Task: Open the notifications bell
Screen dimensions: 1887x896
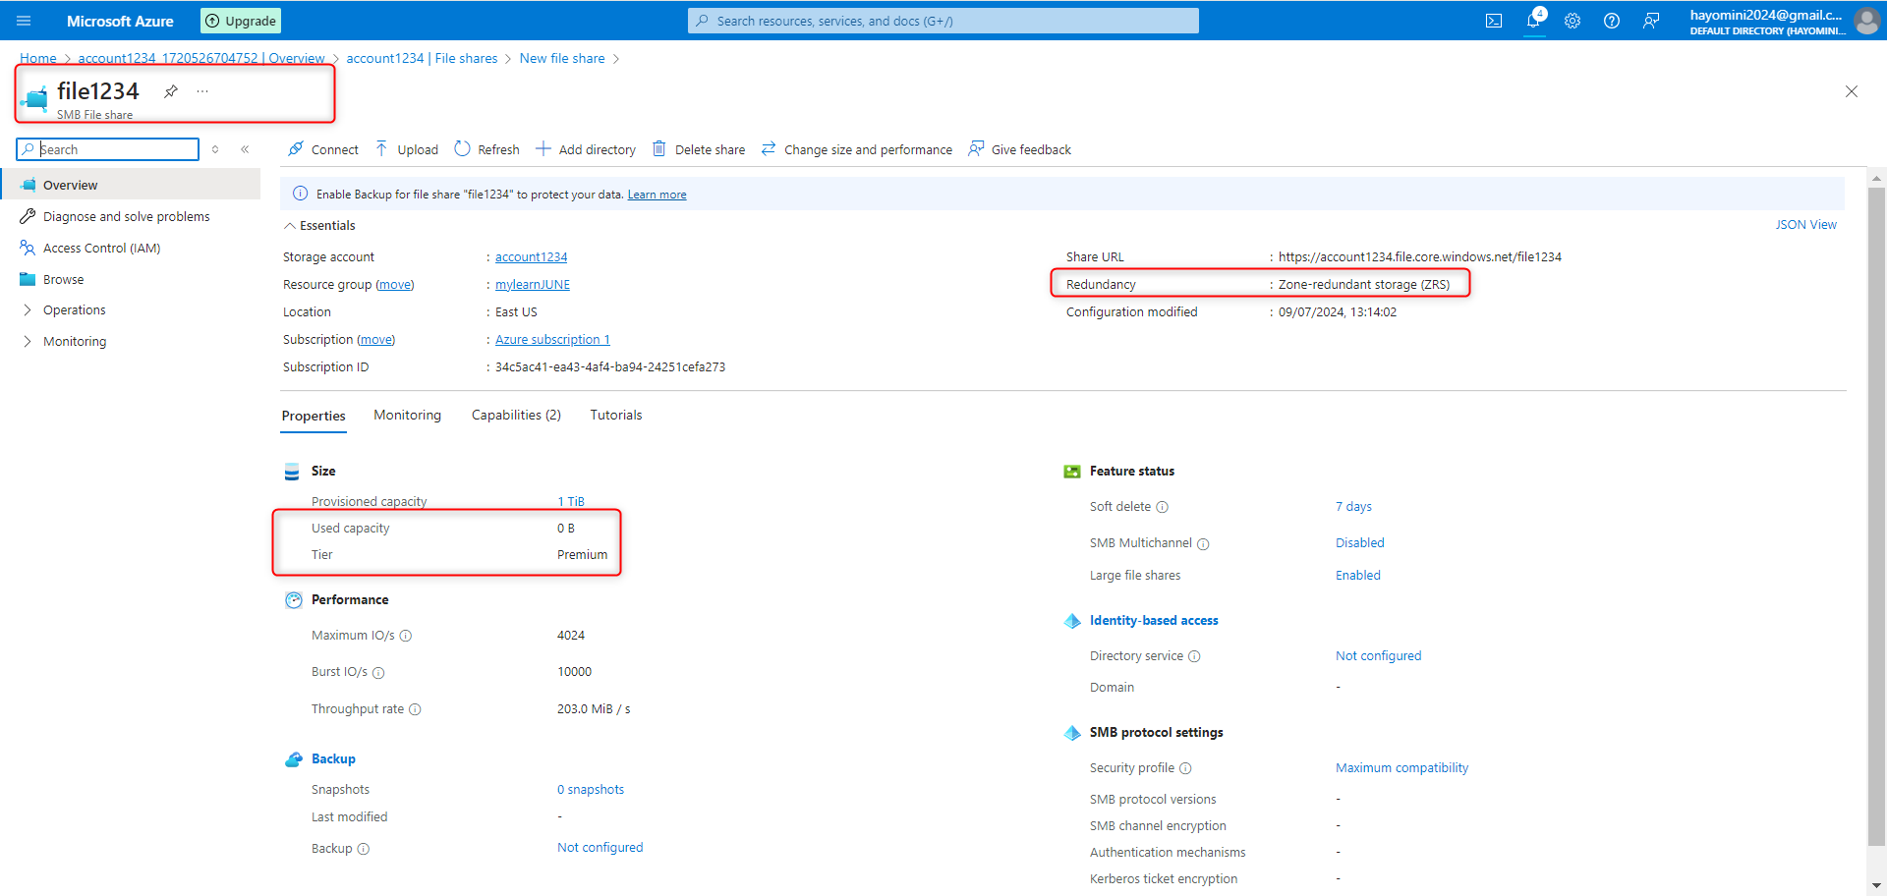Action: coord(1533,21)
